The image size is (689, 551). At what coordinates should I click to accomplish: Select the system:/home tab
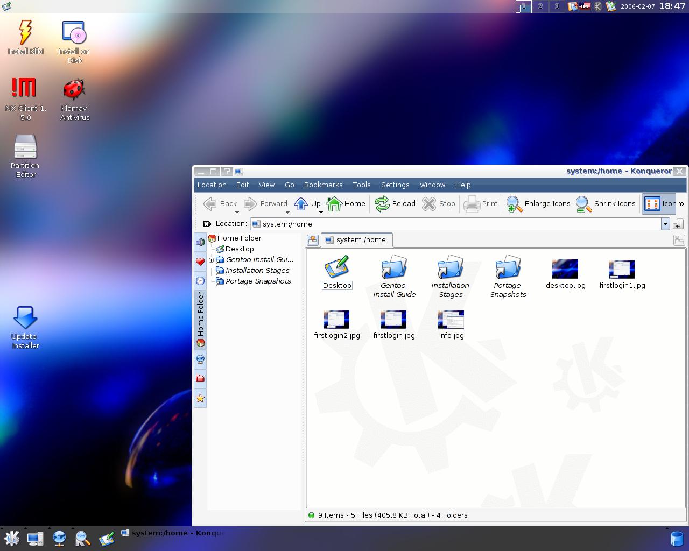coord(356,240)
